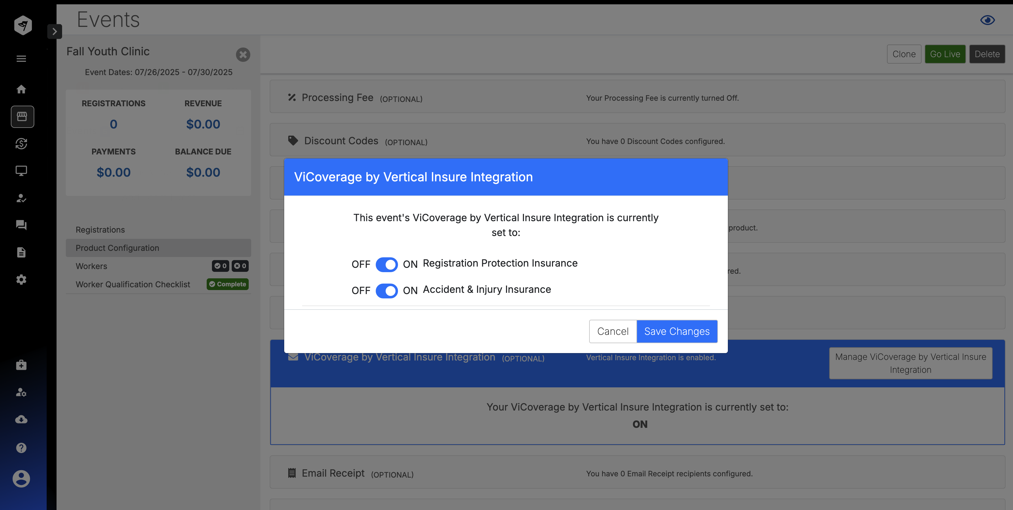
Task: Click the cloud download icon in sidebar
Action: tap(21, 419)
